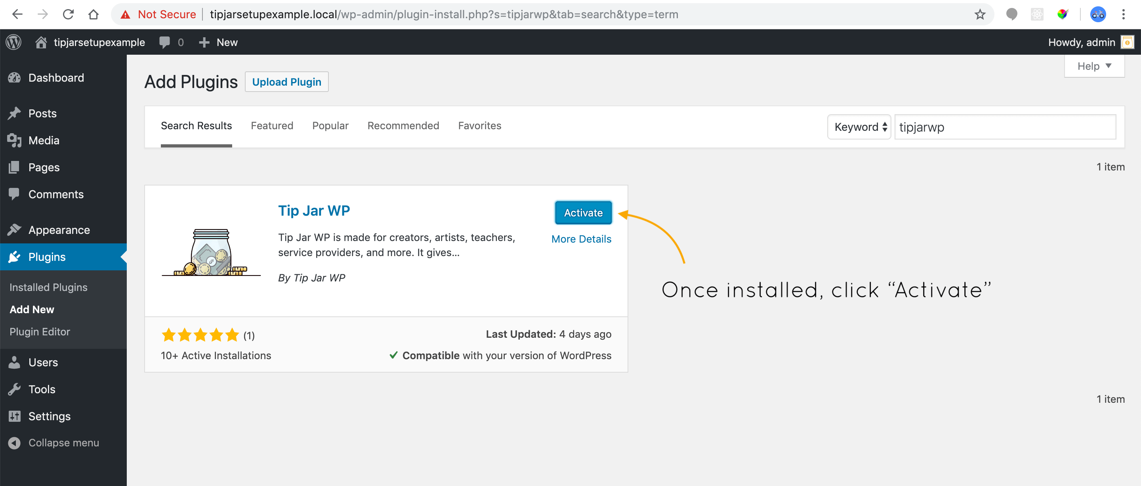Switch to the Favorites tab
Screen dimensions: 1141x486
(x=480, y=126)
